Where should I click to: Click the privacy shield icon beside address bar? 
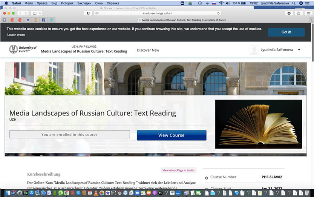89,13
